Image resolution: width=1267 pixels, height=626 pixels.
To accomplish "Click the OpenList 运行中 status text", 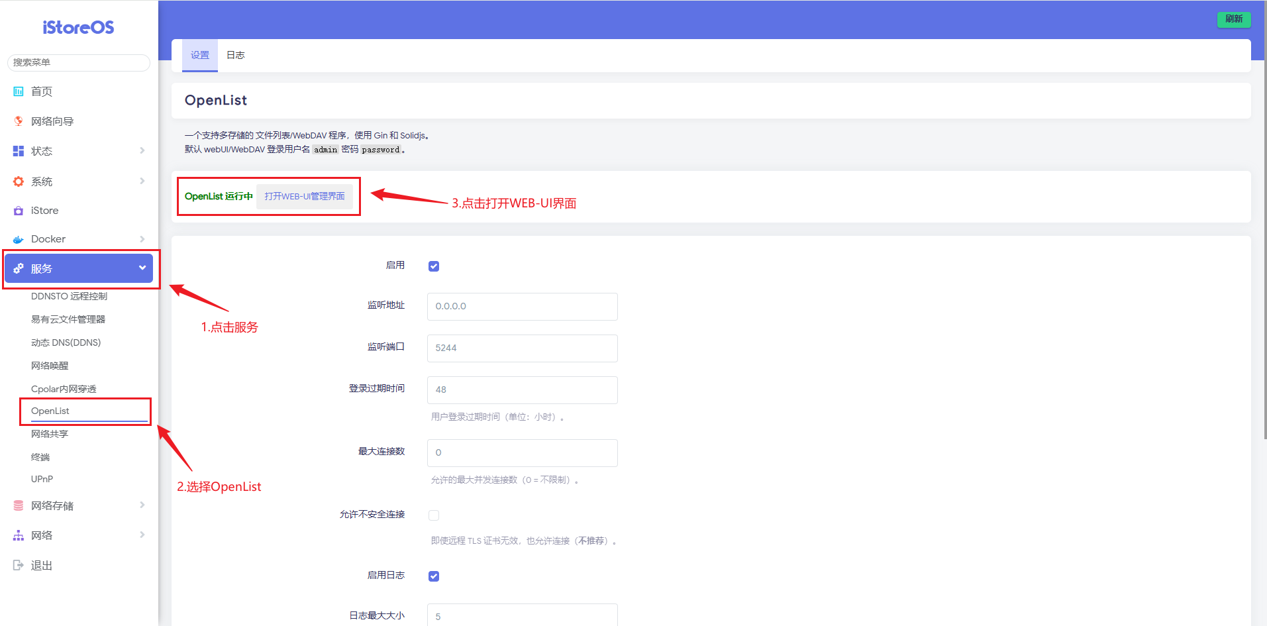I will point(219,196).
